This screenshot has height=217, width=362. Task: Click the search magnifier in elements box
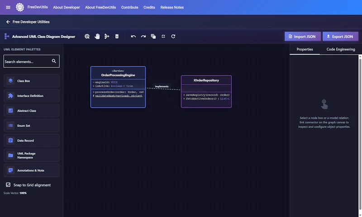click(54, 61)
